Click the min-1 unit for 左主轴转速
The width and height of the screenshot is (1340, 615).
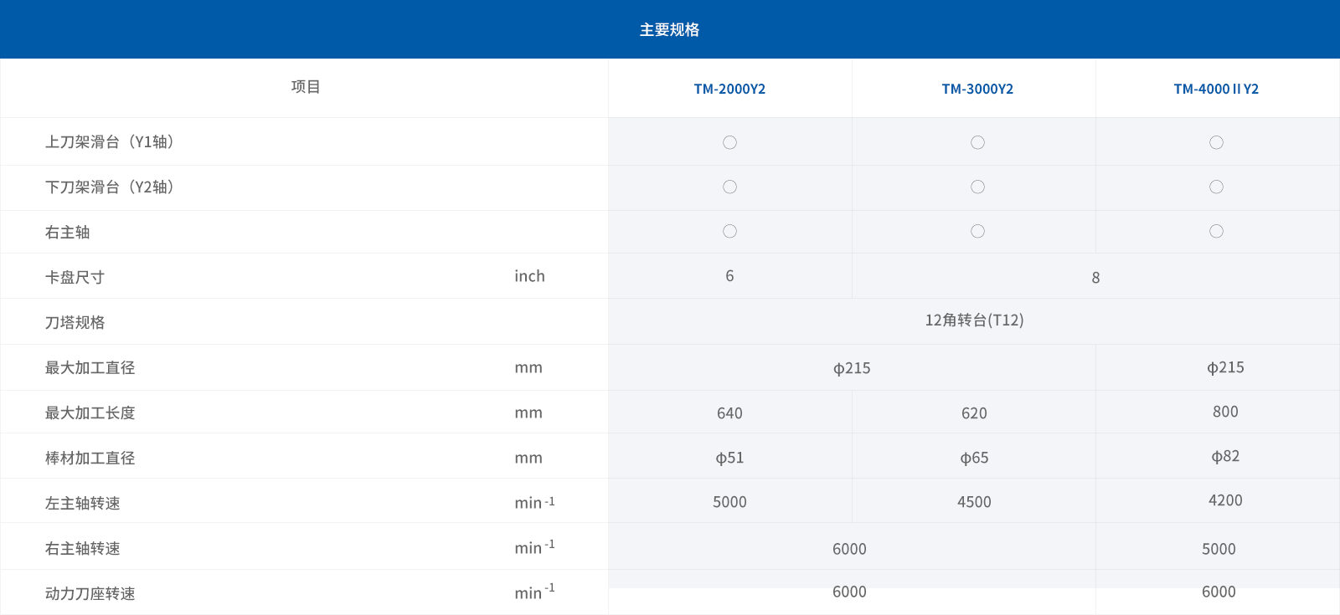click(534, 502)
